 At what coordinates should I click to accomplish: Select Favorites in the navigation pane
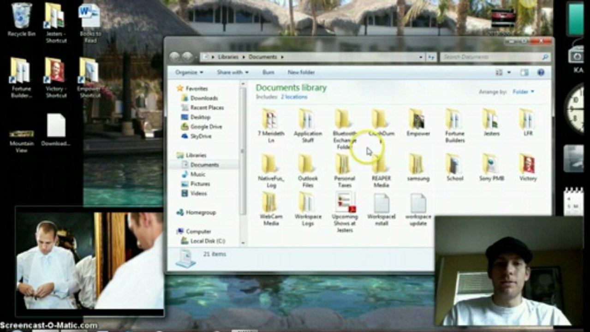(x=192, y=88)
